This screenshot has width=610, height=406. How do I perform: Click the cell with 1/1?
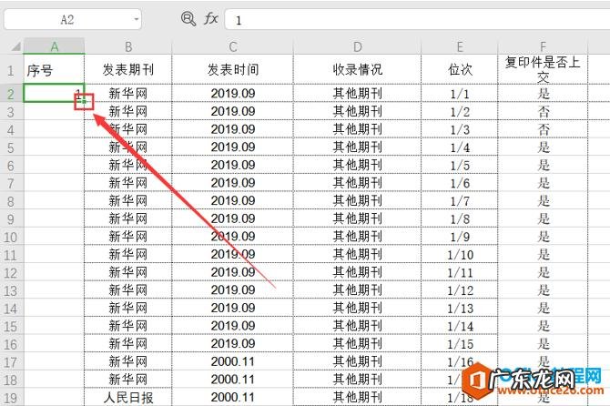pyautogui.click(x=460, y=94)
